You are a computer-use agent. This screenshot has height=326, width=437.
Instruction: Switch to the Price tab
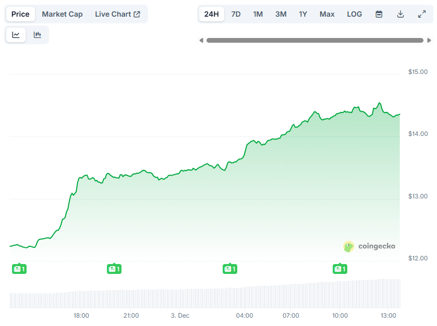click(x=20, y=14)
